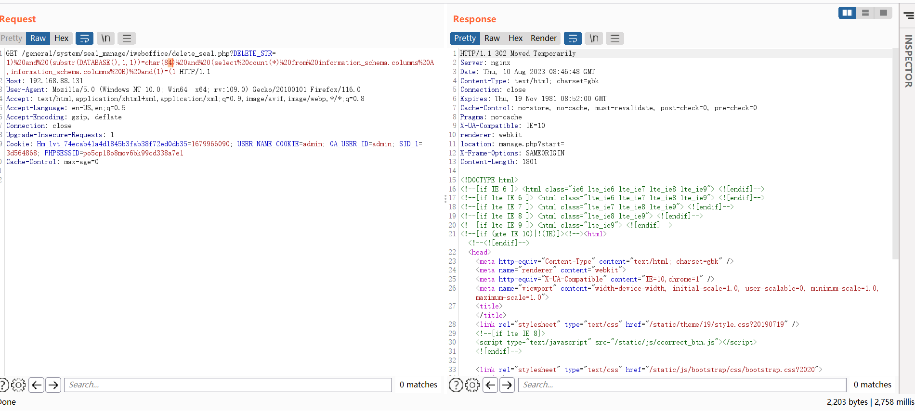Click the Request panel title
This screenshot has width=915, height=411.
click(x=17, y=19)
